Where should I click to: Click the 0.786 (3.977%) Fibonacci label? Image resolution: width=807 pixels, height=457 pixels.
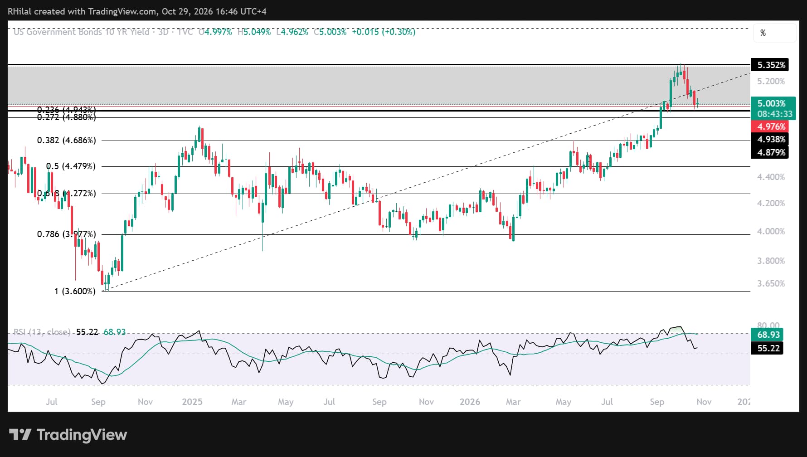[67, 234]
